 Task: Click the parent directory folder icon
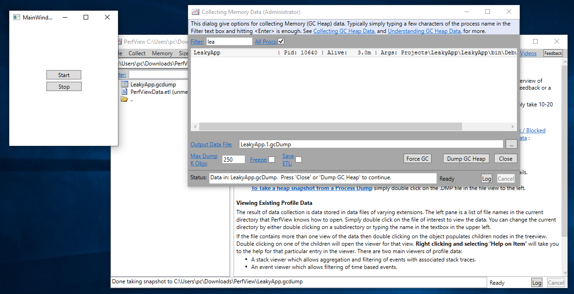click(x=124, y=99)
